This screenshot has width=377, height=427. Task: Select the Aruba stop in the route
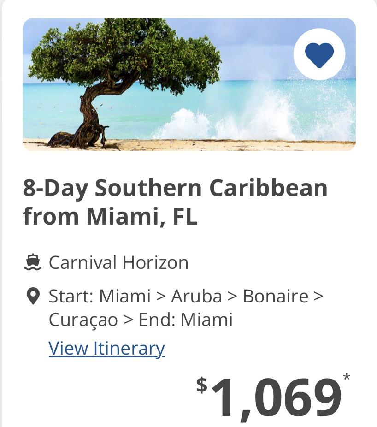click(196, 296)
